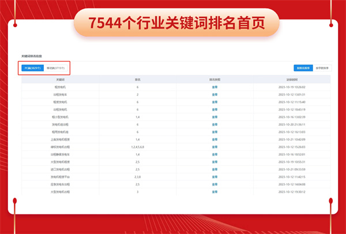
Task: Click the 排名快照 column header
Action: 215,79
